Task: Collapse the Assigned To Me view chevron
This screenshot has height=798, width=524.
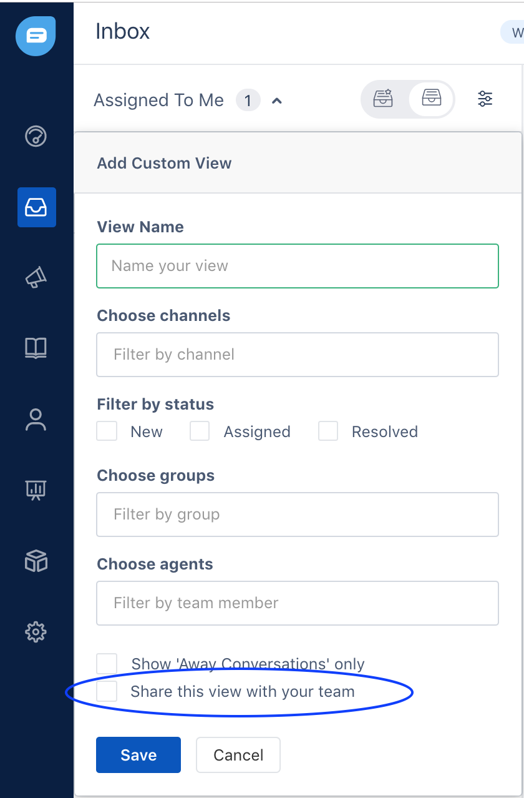Action: tap(277, 100)
